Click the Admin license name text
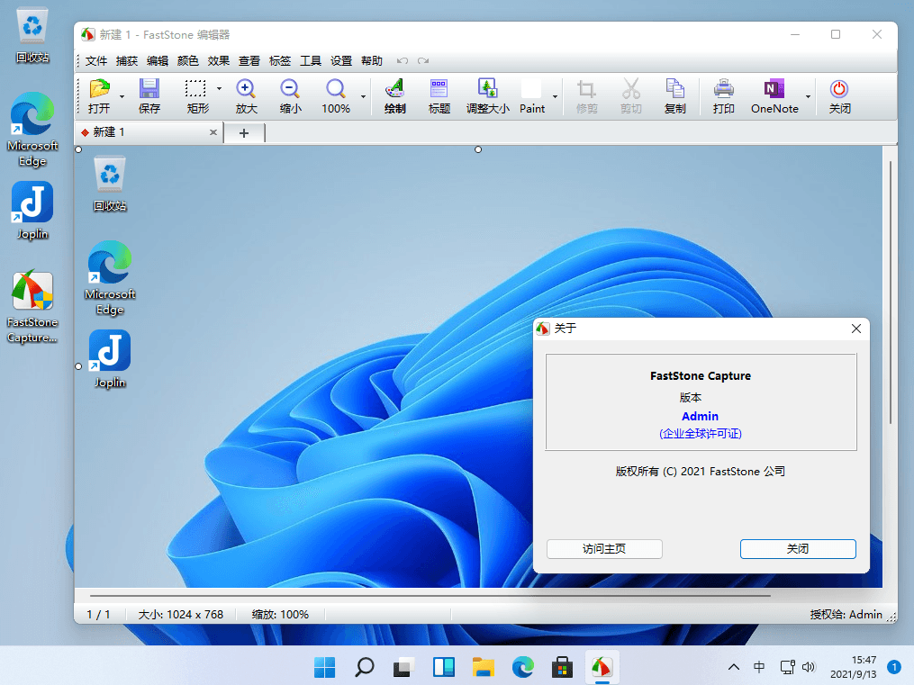Screen dimensions: 914x685 click(700, 416)
